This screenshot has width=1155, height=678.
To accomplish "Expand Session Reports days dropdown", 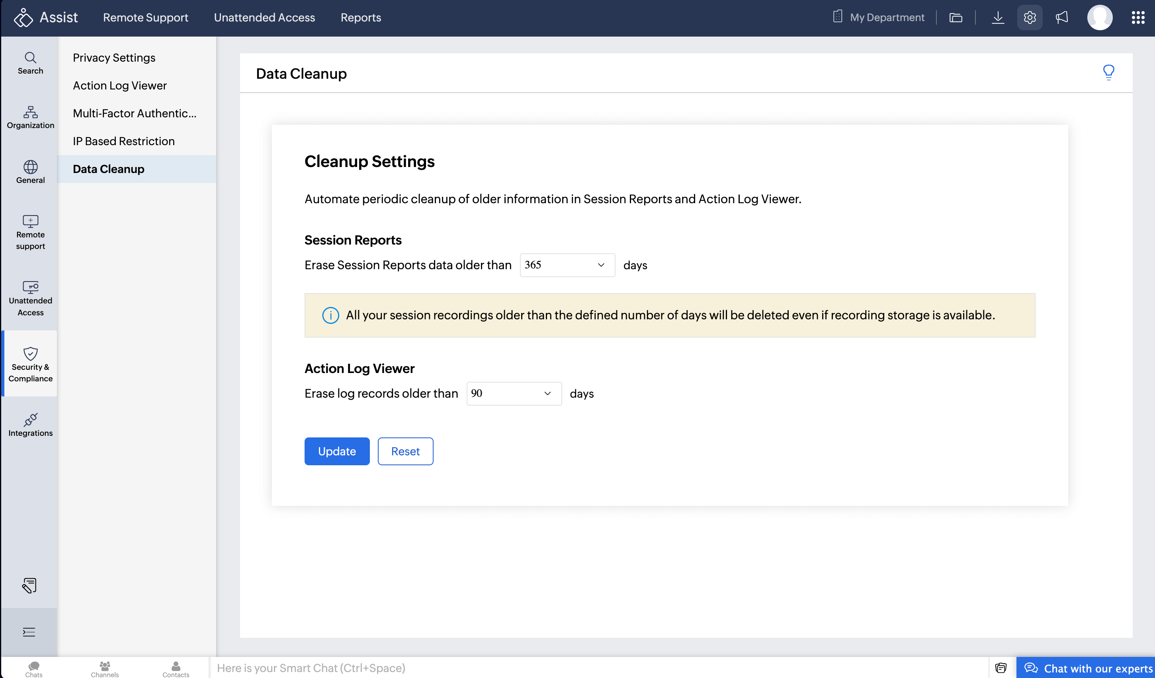I will 567,264.
